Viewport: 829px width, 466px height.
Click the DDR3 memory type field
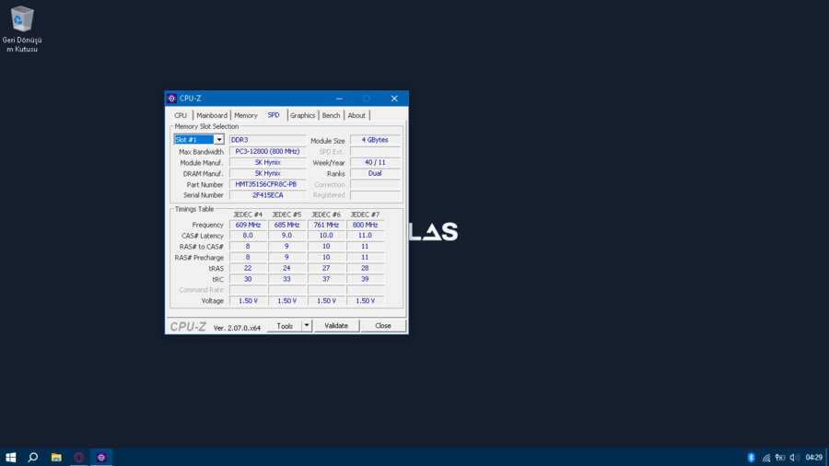(x=267, y=140)
